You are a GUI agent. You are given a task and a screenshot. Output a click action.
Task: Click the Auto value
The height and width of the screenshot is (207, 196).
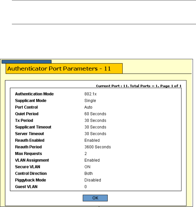tap(88, 107)
